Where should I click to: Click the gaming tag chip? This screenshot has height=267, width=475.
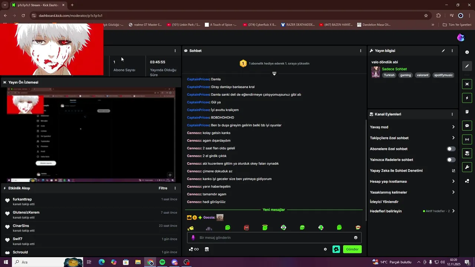[405, 75]
